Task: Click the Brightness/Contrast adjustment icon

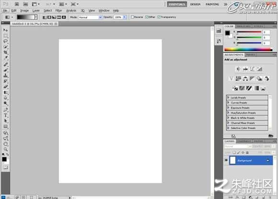Action: tap(238, 69)
